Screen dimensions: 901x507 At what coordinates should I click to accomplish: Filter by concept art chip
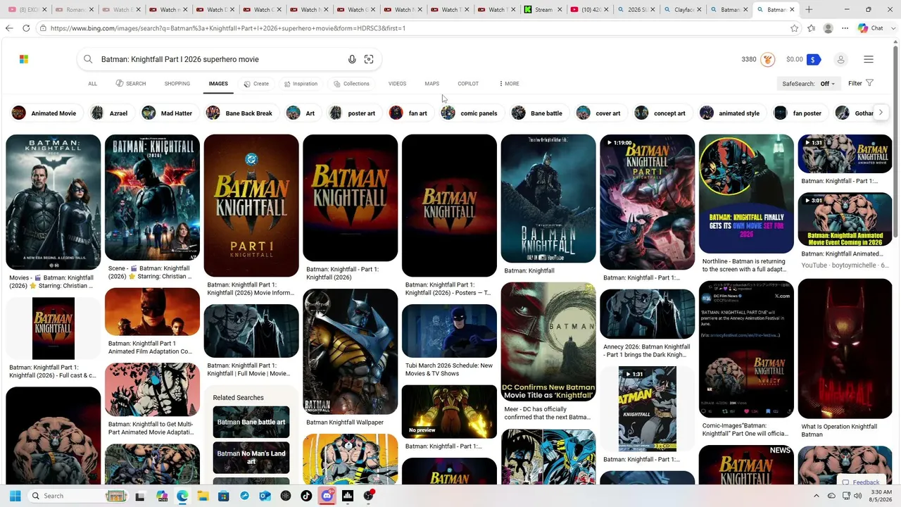660,113
